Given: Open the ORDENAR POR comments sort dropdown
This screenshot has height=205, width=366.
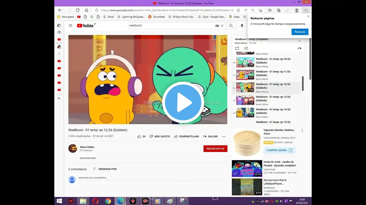Looking at the screenshot, I should 105,169.
